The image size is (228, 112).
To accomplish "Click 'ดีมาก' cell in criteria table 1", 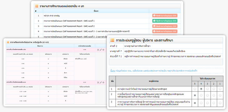I will [x=65, y=73].
